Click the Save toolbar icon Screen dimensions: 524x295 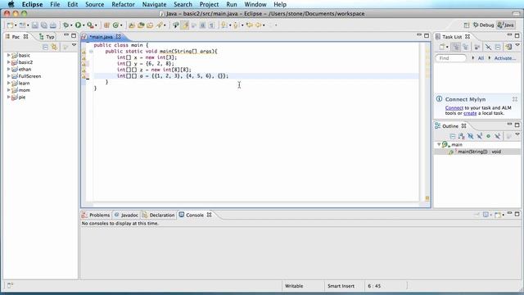34,25
